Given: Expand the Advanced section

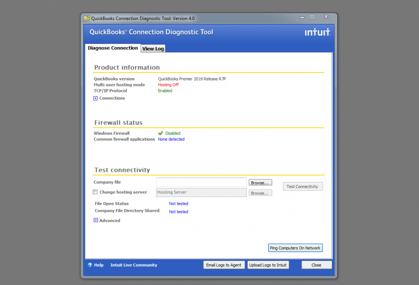Looking at the screenshot, I should 96,220.
